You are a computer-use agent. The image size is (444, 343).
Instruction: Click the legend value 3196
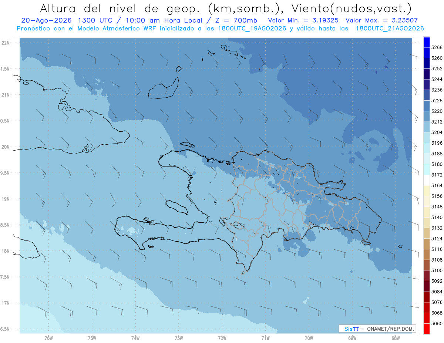coord(437,143)
